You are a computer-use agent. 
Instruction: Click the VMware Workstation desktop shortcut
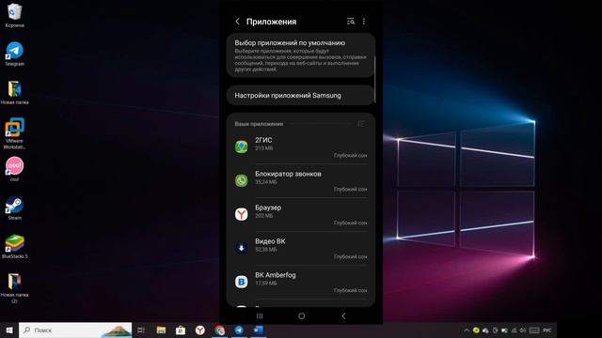(15, 133)
